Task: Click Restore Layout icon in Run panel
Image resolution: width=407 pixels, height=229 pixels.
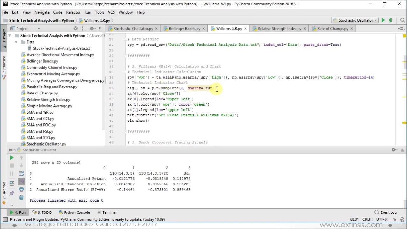Action: coord(12,183)
